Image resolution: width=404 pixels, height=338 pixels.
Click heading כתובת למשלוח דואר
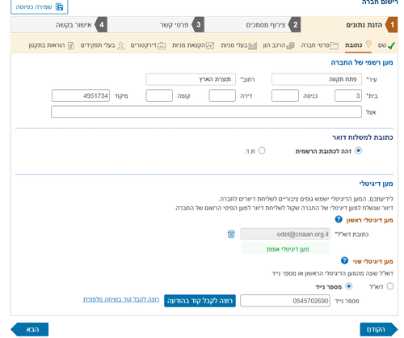click(363, 137)
